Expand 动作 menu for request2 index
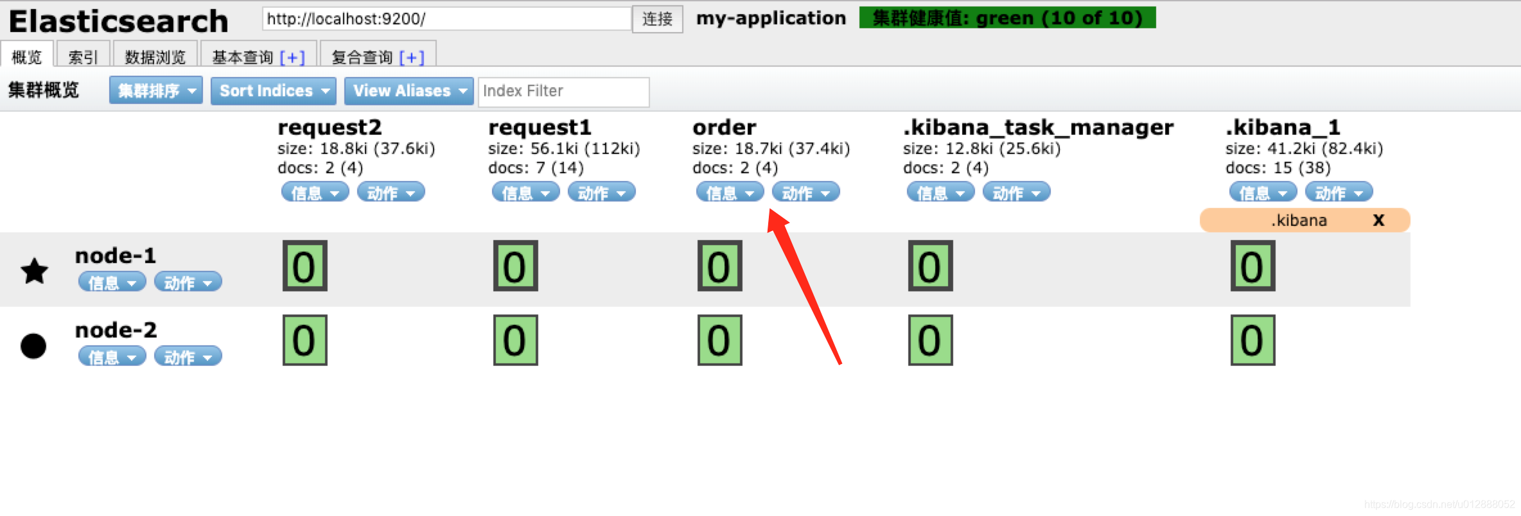The width and height of the screenshot is (1521, 516). click(x=391, y=192)
